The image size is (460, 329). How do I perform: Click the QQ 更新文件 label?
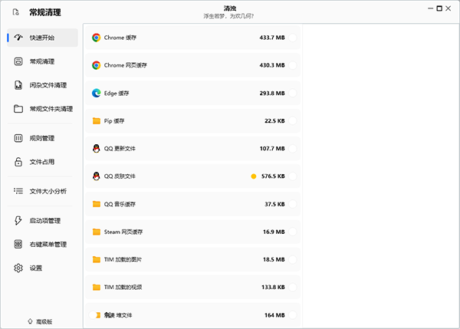coord(120,149)
